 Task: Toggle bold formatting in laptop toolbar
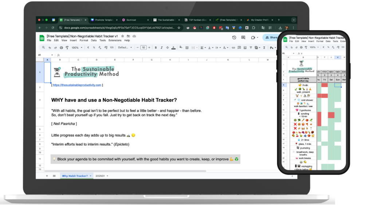(156, 48)
